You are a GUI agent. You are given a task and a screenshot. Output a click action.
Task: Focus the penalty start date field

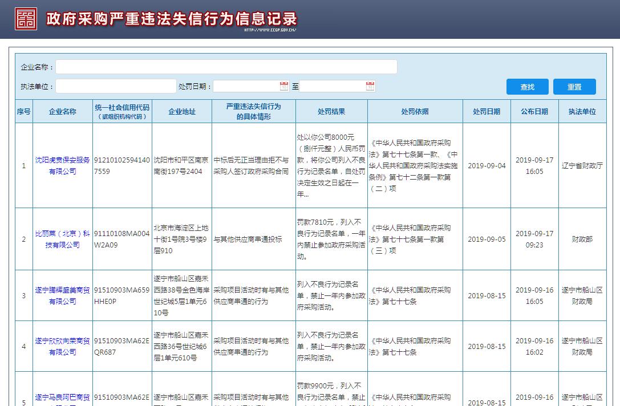[x=246, y=86]
